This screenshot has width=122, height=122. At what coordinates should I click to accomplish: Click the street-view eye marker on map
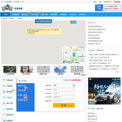74,55
